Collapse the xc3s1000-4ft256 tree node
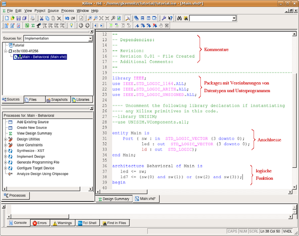 (5, 51)
